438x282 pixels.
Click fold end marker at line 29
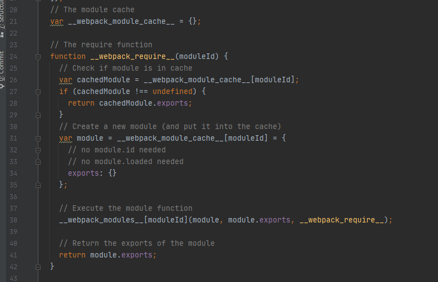pyautogui.click(x=38, y=115)
